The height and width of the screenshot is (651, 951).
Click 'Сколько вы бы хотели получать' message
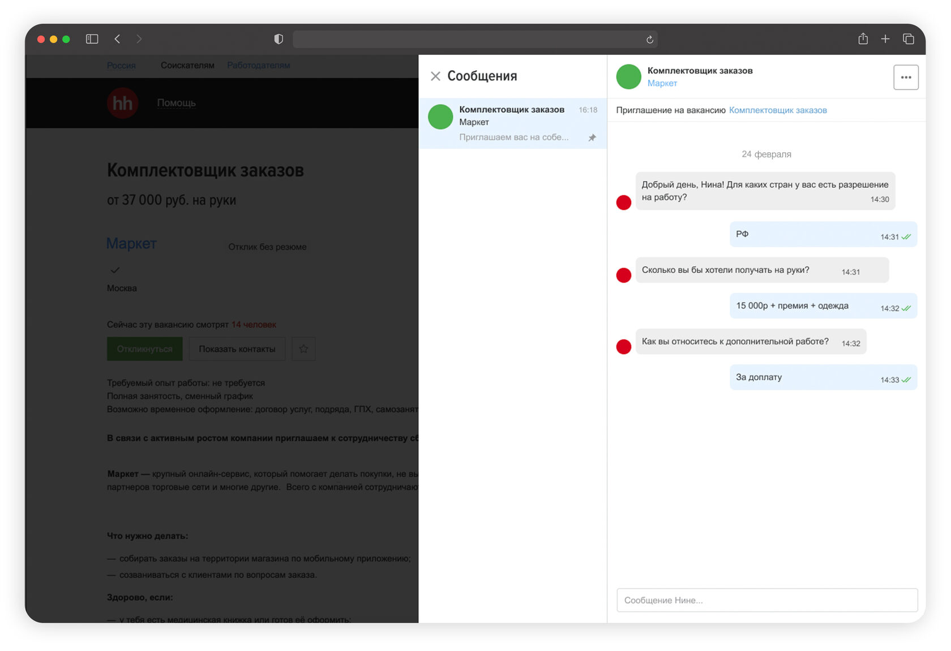click(762, 270)
